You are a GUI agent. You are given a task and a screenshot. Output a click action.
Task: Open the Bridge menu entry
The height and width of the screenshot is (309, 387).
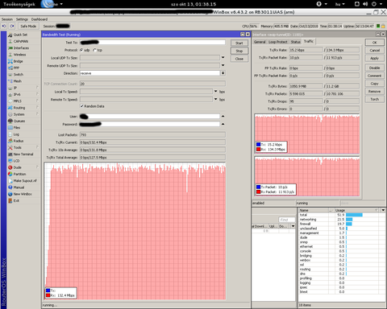pos(18,61)
